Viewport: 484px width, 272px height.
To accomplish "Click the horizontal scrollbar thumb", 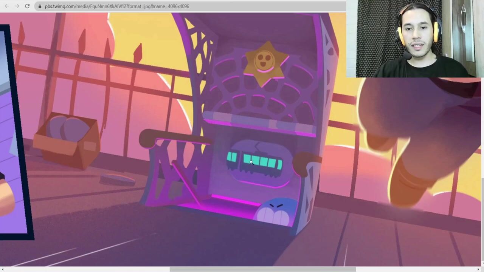I will click(263, 269).
